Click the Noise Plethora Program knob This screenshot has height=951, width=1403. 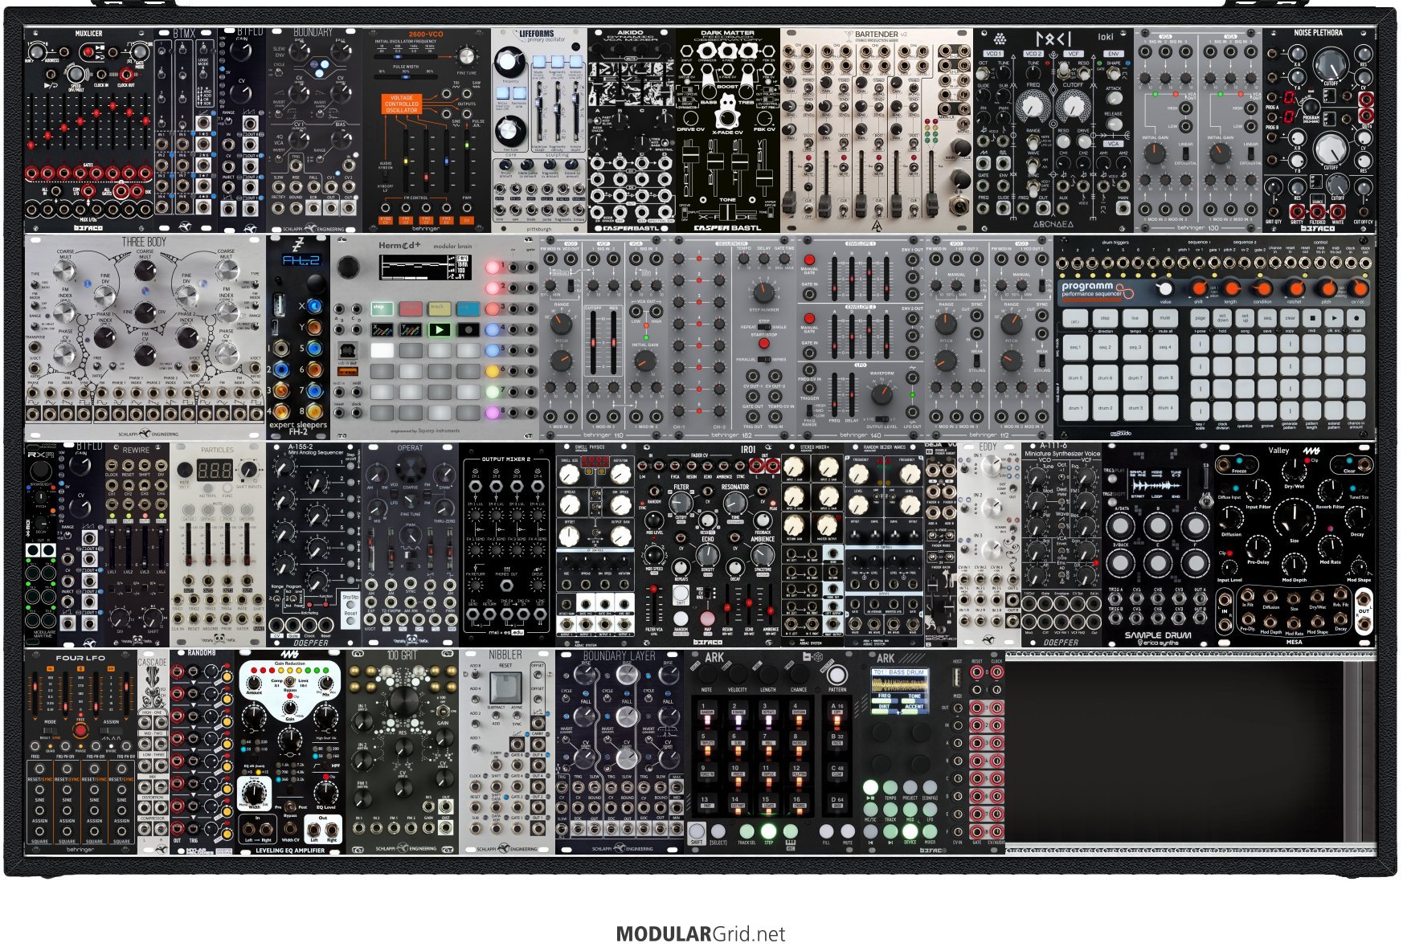coord(1311,107)
